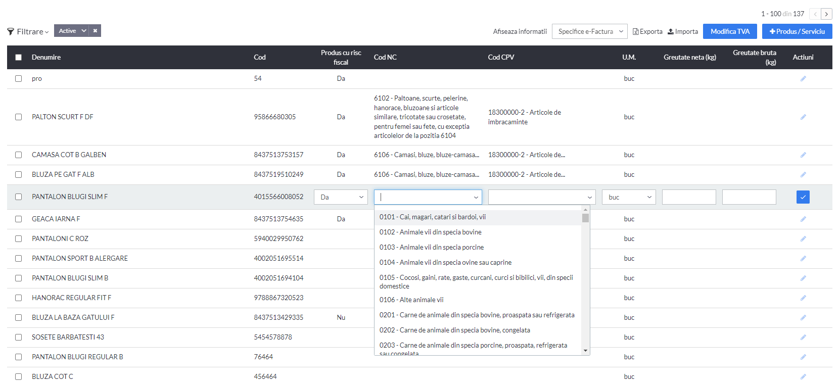Open the 'Da' fiscal risk dropdown
The image size is (840, 386).
(341, 197)
